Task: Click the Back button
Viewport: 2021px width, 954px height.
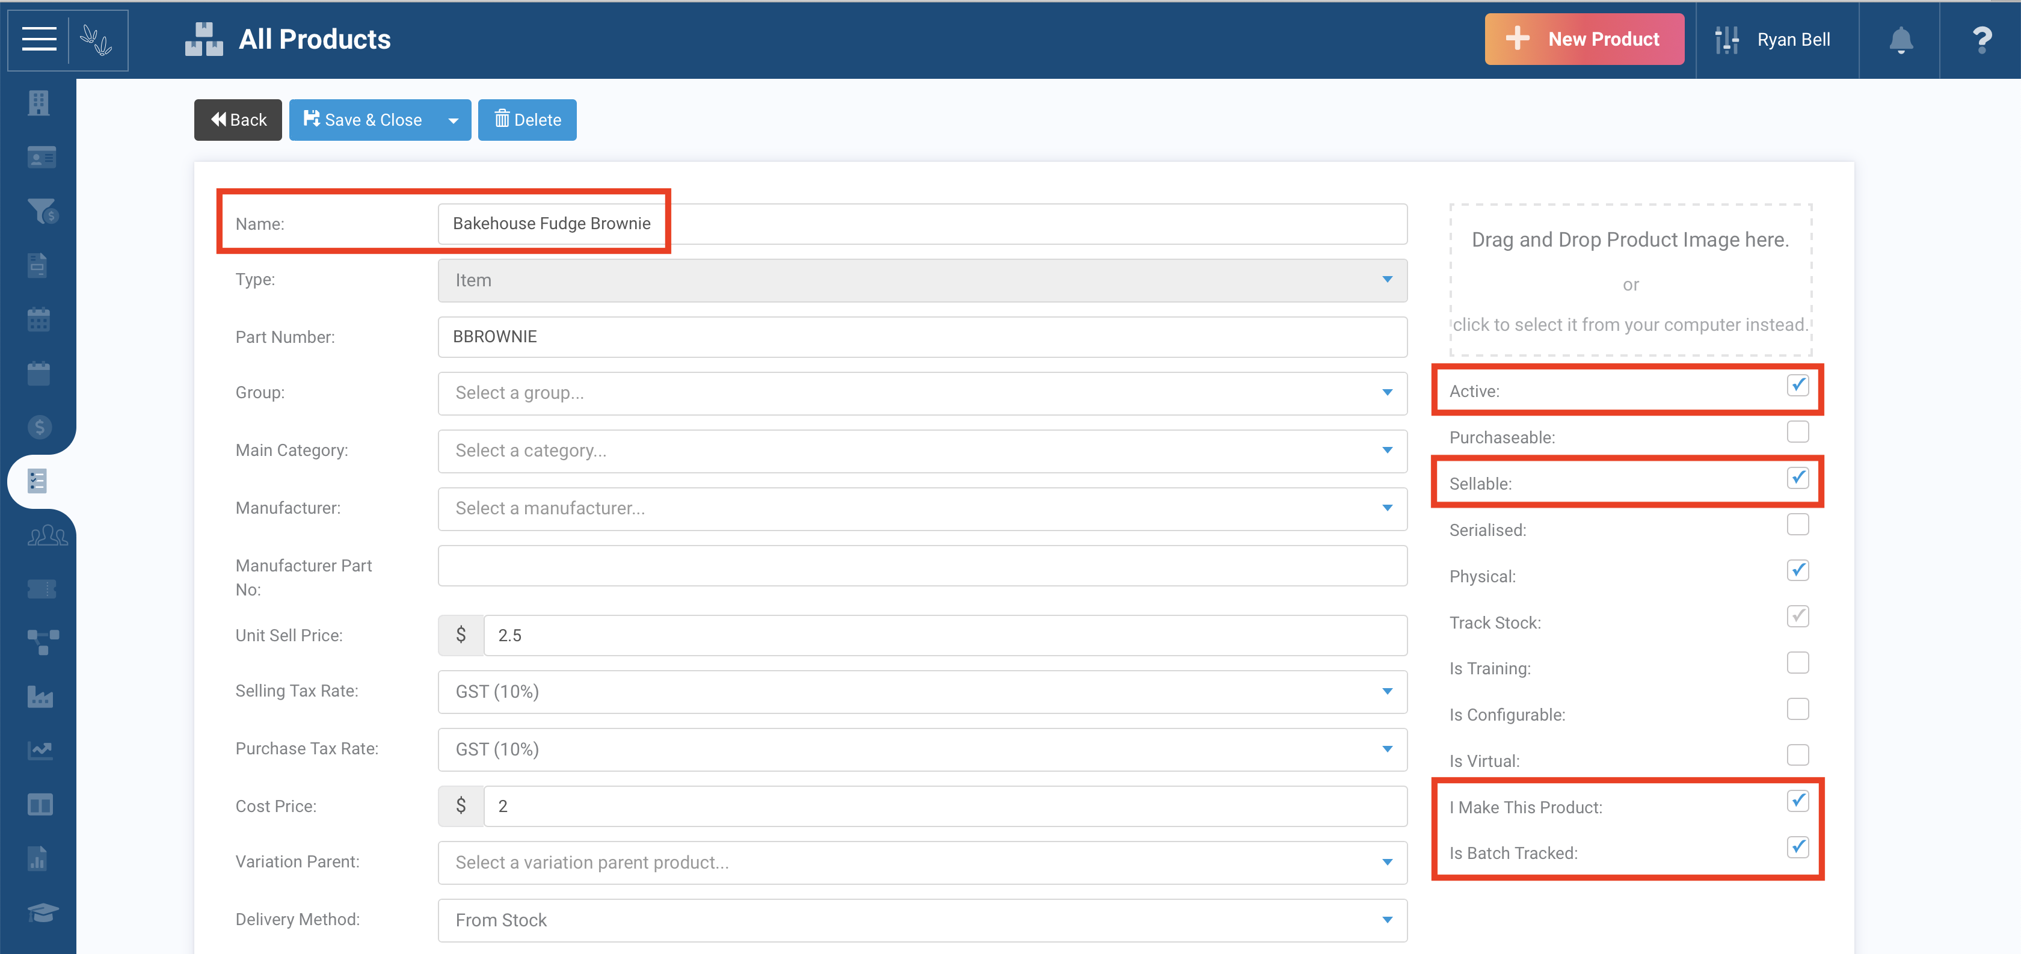Action: (238, 120)
